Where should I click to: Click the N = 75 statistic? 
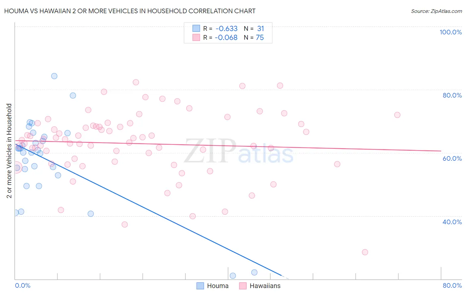254,37
